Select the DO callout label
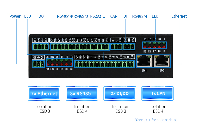 point(41,16)
